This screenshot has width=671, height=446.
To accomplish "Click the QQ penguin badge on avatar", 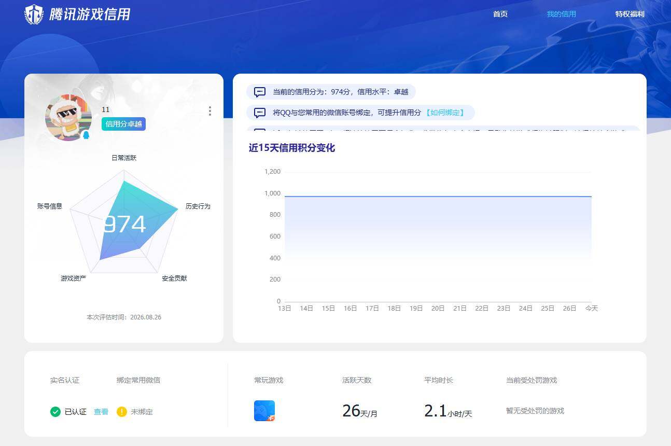I will [87, 135].
